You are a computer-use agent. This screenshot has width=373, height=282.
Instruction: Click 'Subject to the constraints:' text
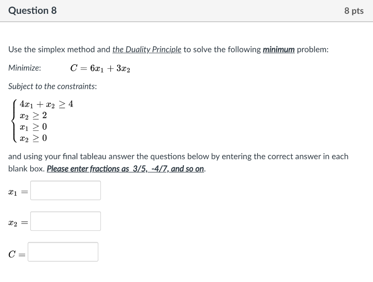click(x=53, y=86)
